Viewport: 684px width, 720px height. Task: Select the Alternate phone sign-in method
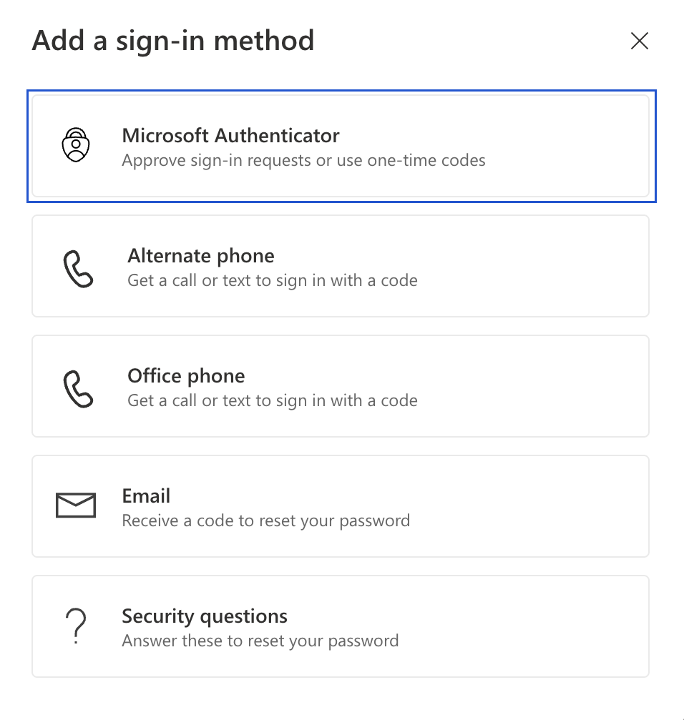coord(341,265)
